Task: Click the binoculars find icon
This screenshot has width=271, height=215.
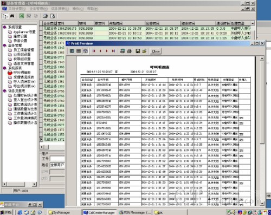Action: click(x=12, y=16)
